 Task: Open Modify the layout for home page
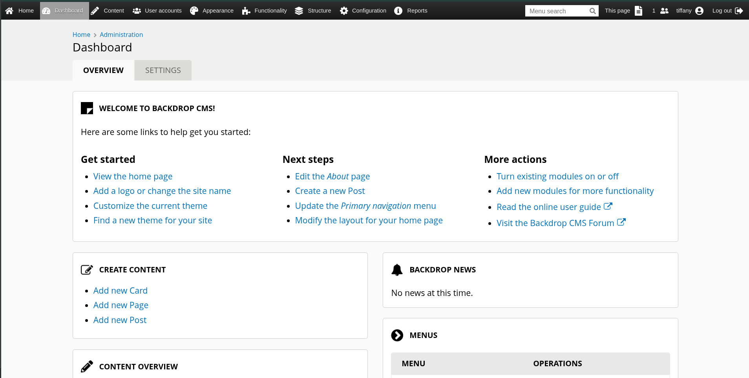pos(369,221)
